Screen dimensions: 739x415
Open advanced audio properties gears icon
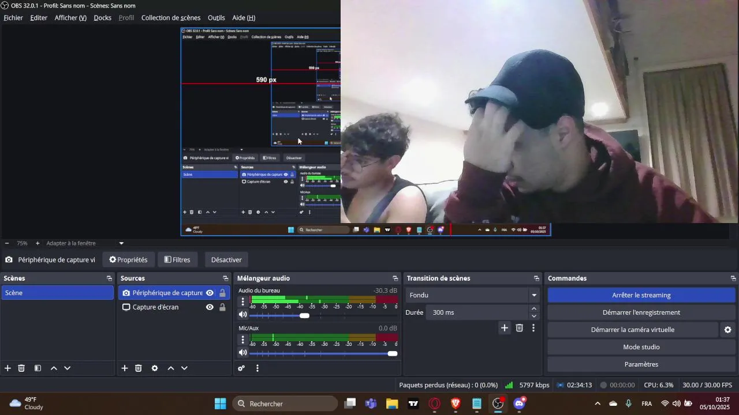(241, 368)
